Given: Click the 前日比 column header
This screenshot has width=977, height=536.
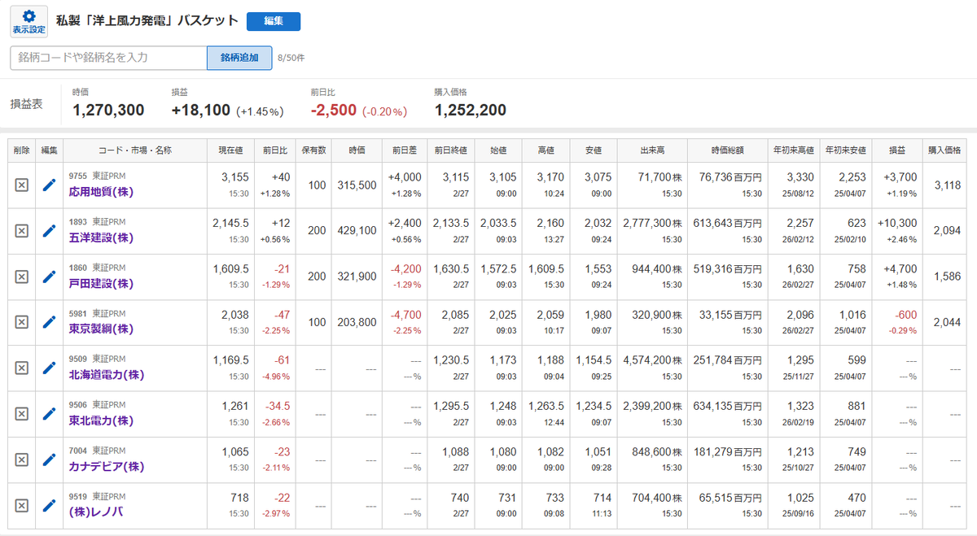Looking at the screenshot, I should pyautogui.click(x=276, y=150).
